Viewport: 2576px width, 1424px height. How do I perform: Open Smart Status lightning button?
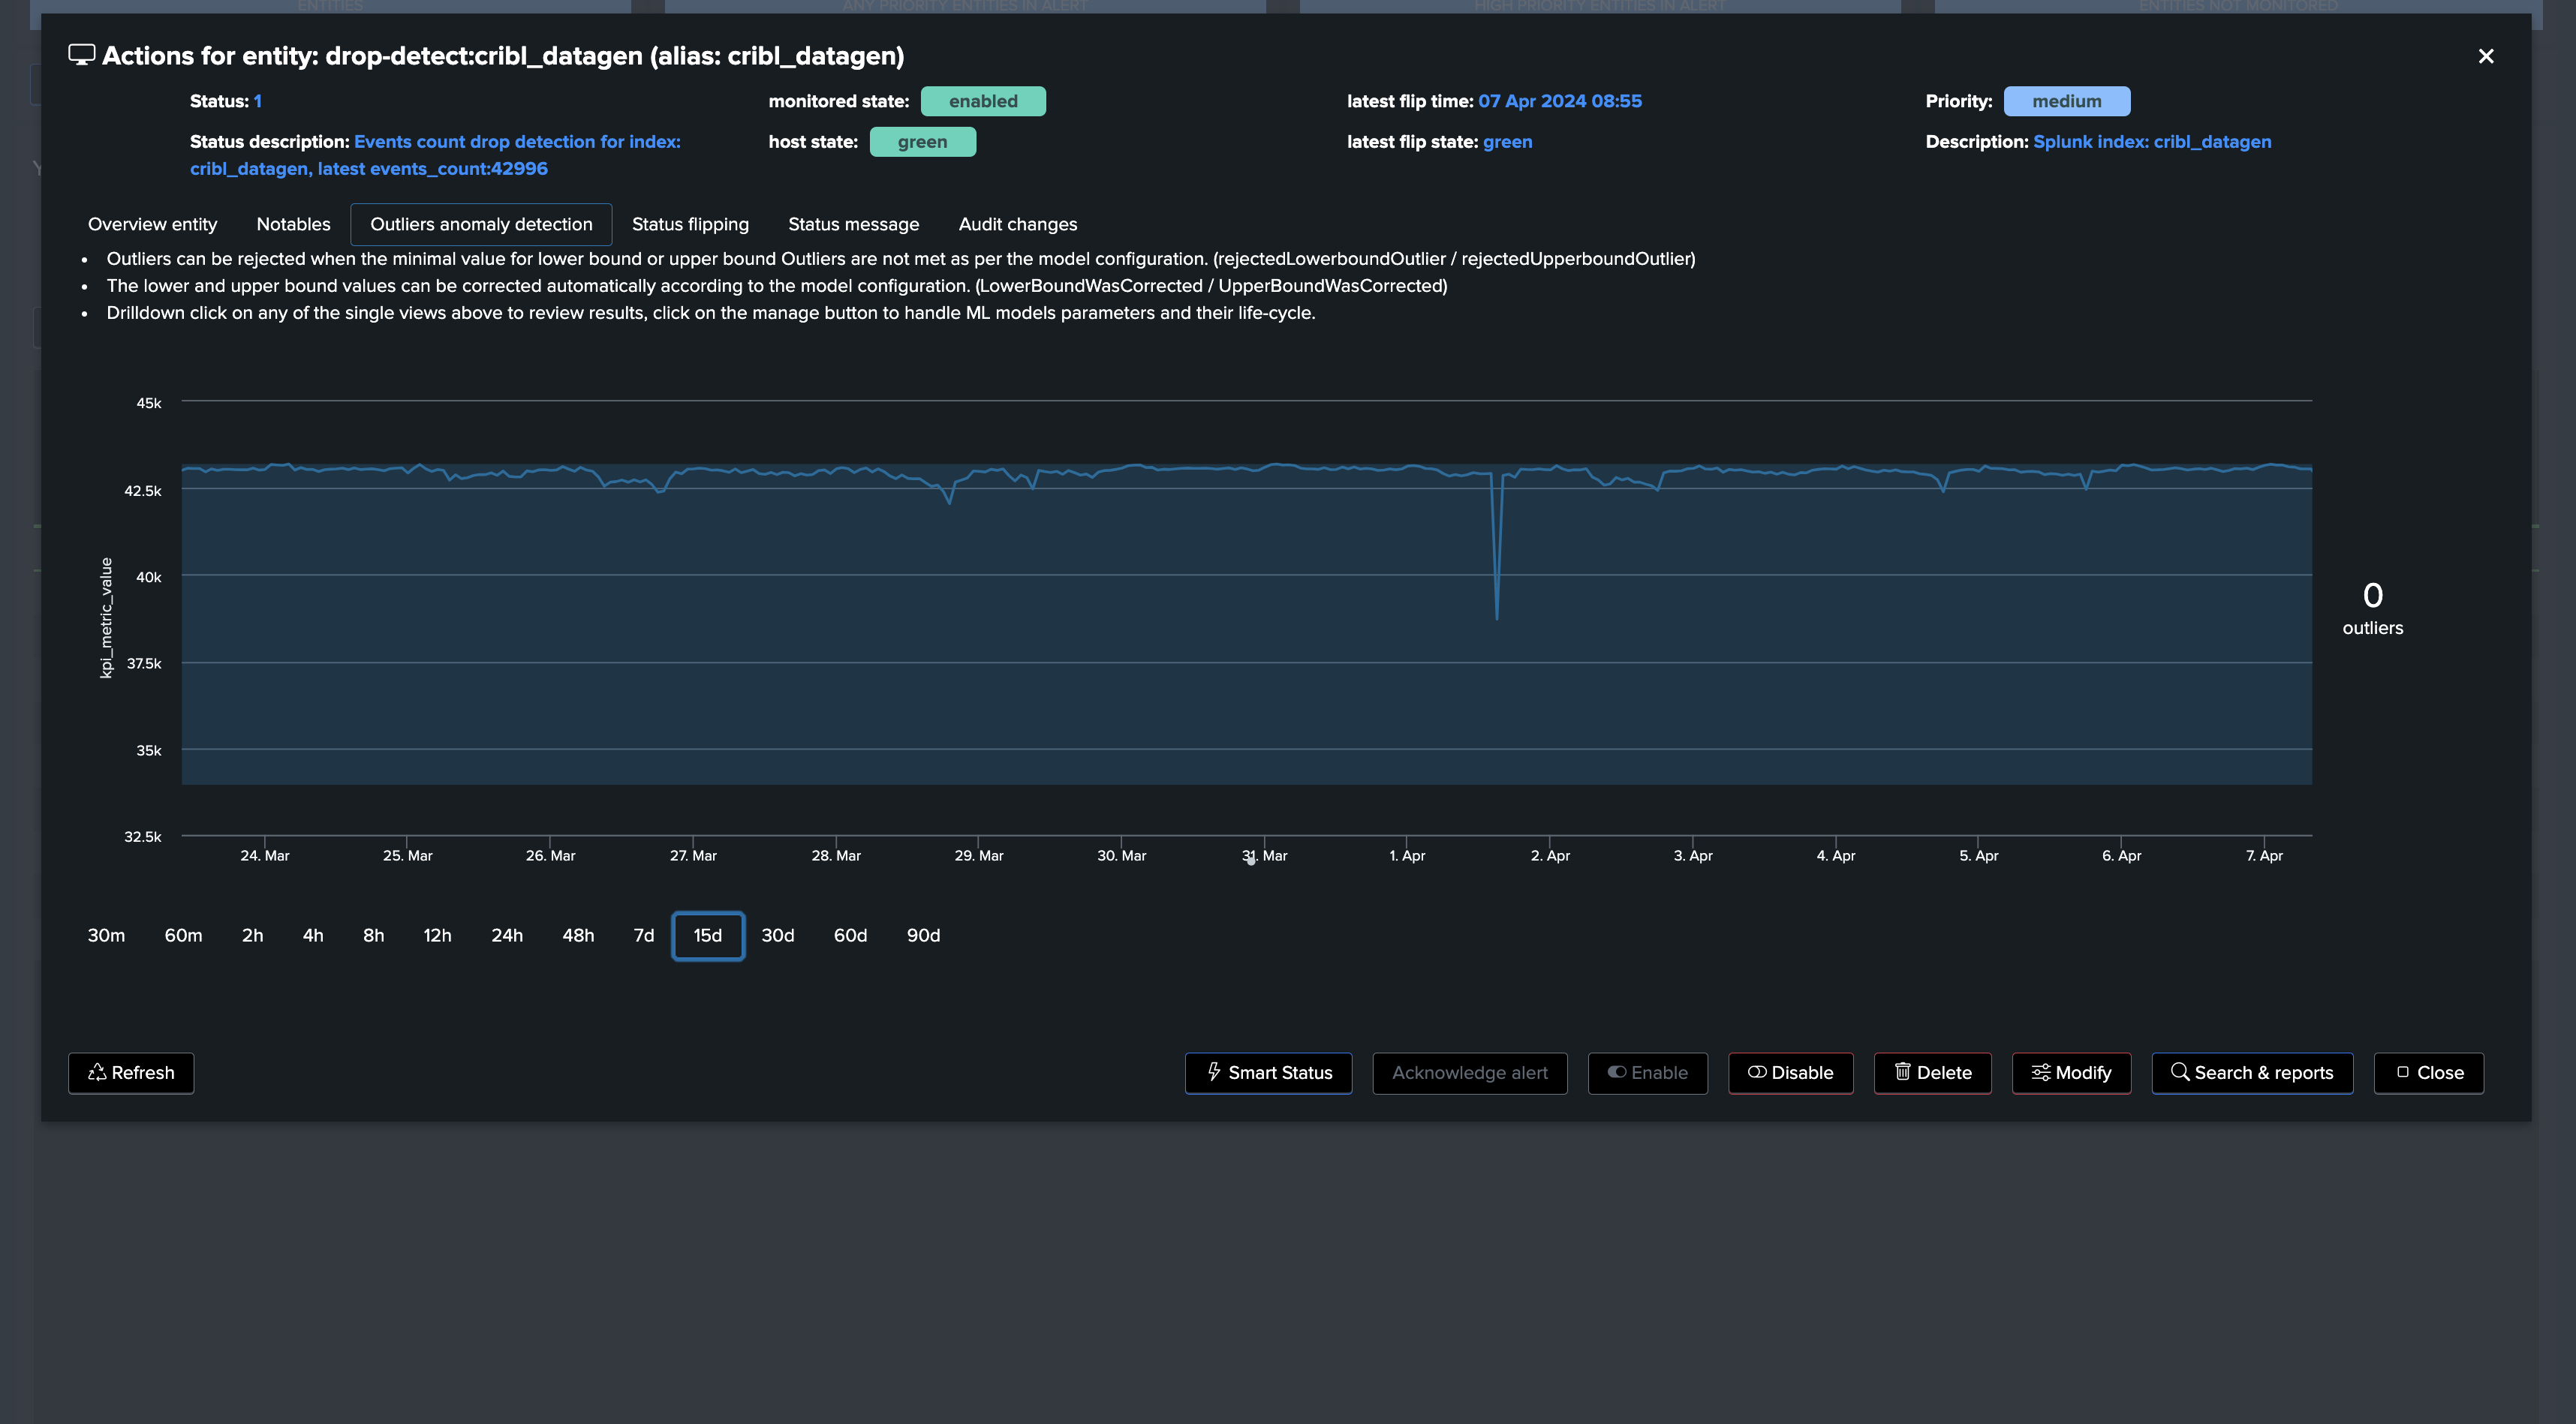1268,1072
